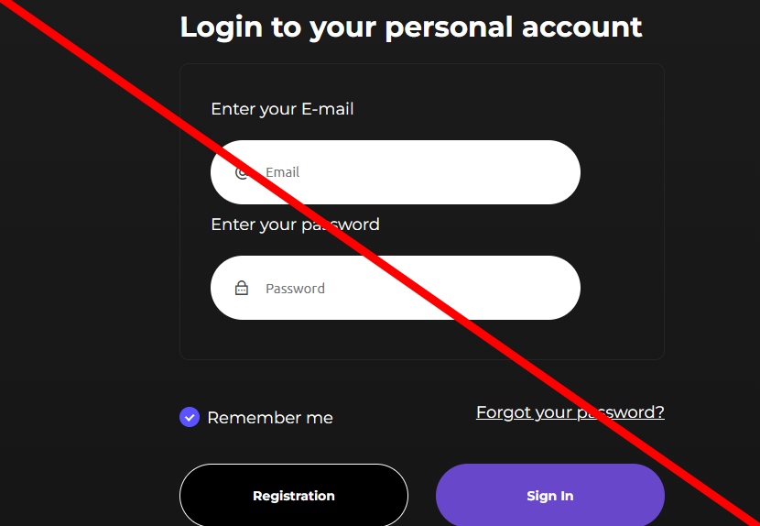
Task: Select the Remember me label text
Action: pos(270,418)
